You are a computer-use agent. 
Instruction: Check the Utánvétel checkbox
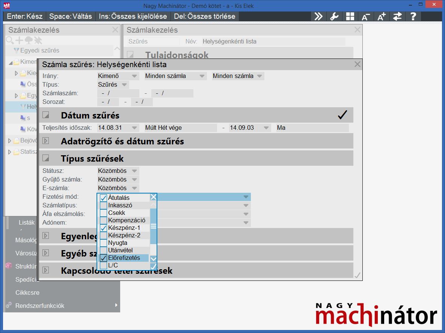[103, 250]
